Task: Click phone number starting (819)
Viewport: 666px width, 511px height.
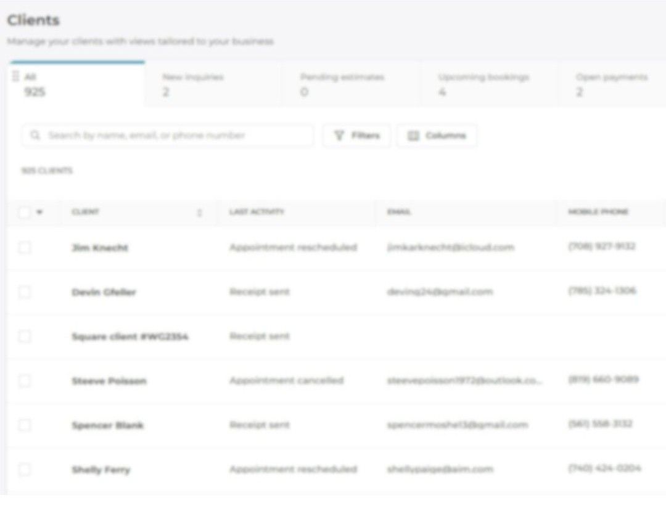Action: (604, 379)
